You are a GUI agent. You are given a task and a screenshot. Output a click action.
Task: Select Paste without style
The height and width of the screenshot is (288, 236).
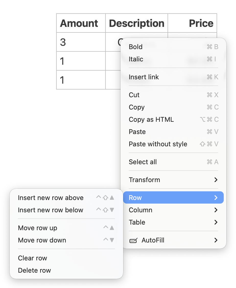[158, 144]
